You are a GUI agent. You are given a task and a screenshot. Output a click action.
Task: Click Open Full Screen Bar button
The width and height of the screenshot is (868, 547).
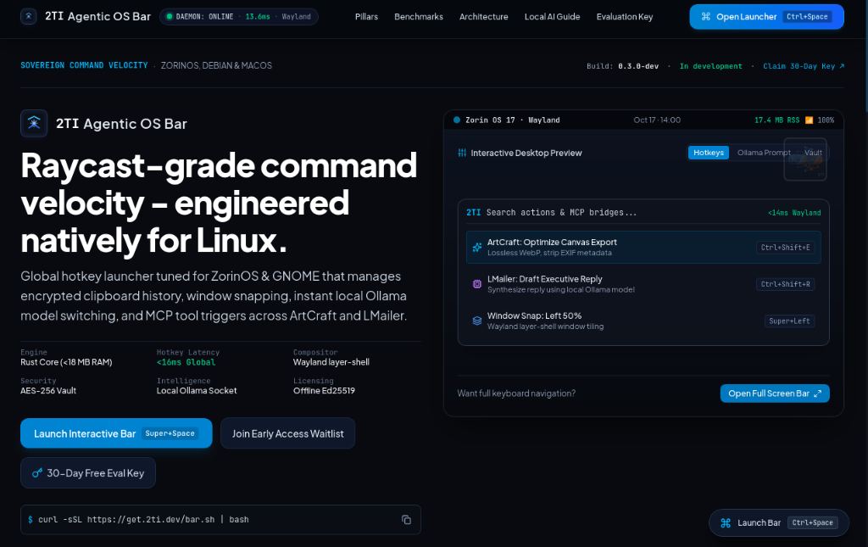pyautogui.click(x=775, y=394)
